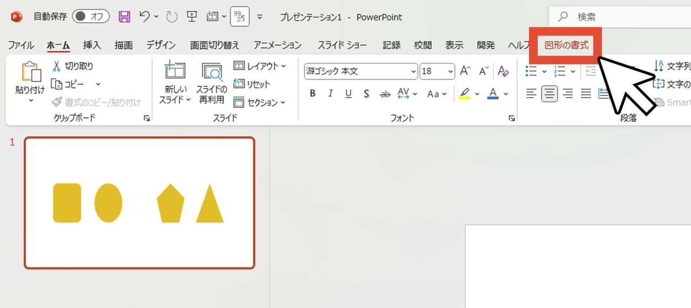691x308 pixels.
Task: Open the highlight color dropdown arrow
Action: 477,94
